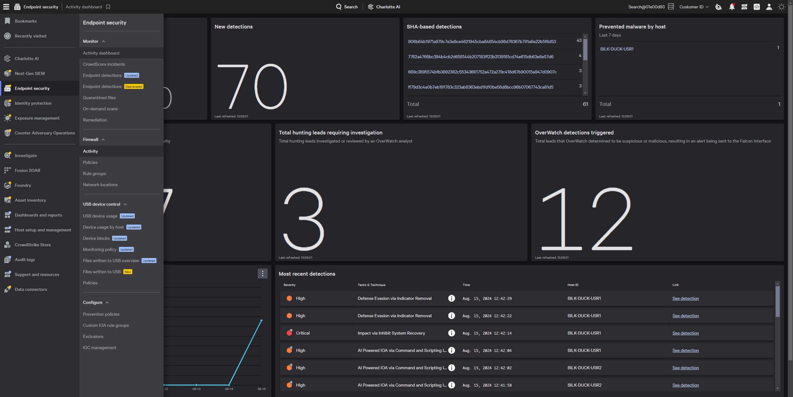Open the user profile icon
This screenshot has width=793, height=397.
769,7
